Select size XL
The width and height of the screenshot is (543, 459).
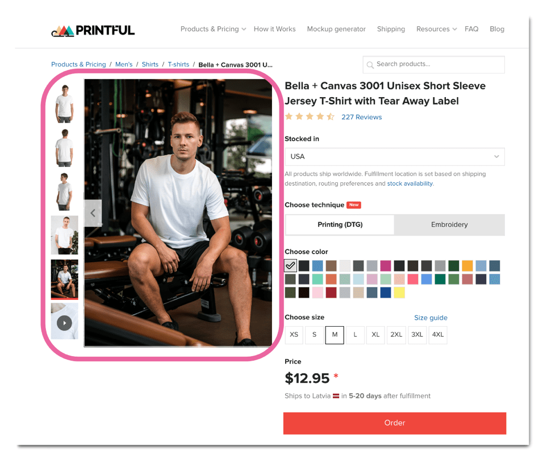click(x=375, y=335)
